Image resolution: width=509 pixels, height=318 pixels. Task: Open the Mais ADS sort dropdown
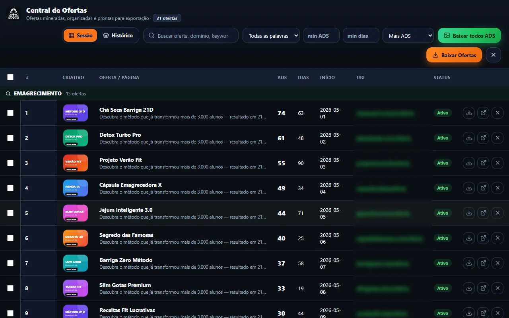click(x=408, y=35)
